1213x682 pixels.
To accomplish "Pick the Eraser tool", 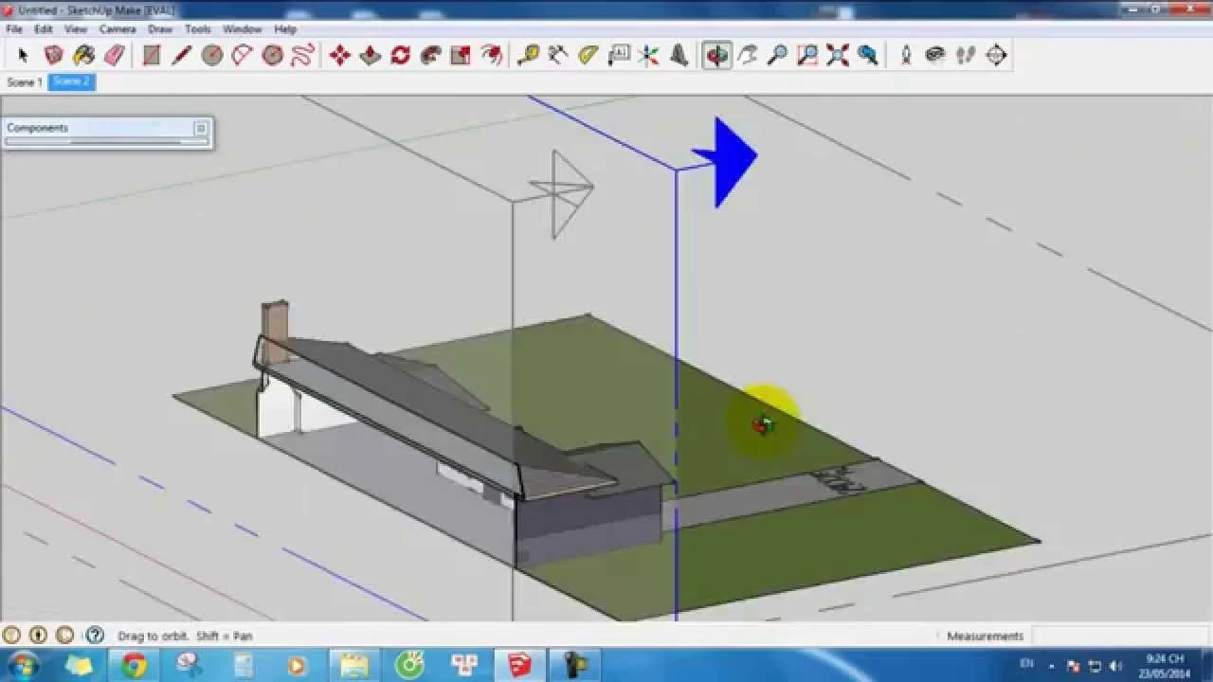I will click(x=114, y=56).
